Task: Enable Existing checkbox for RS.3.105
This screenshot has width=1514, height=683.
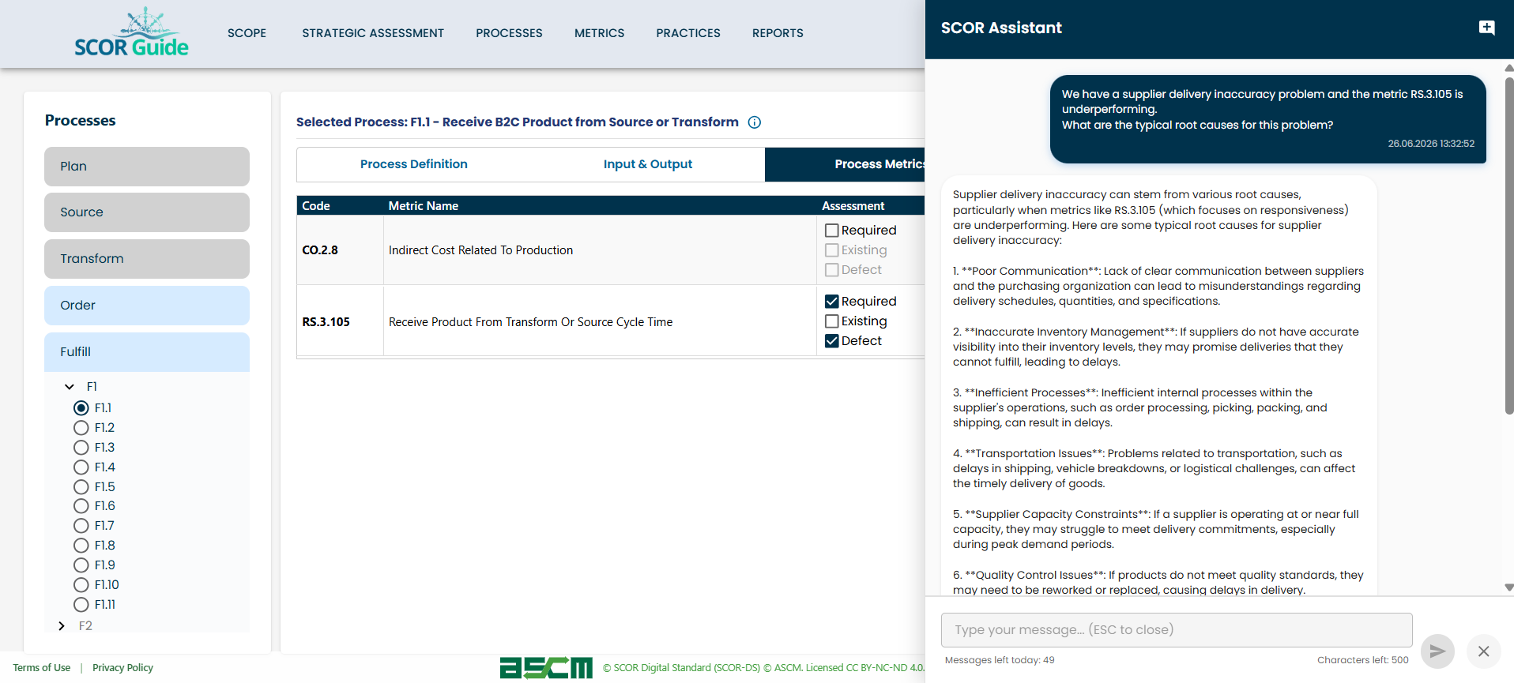Action: pos(831,321)
